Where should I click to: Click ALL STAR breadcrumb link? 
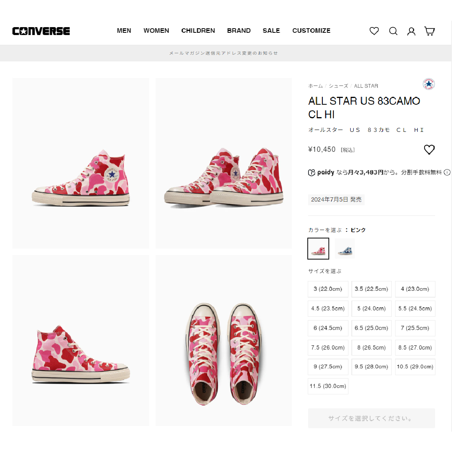(x=366, y=86)
